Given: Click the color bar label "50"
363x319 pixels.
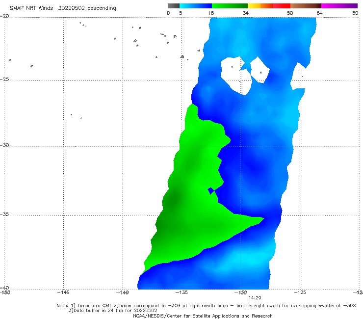Looking at the screenshot, I should (290, 13).
